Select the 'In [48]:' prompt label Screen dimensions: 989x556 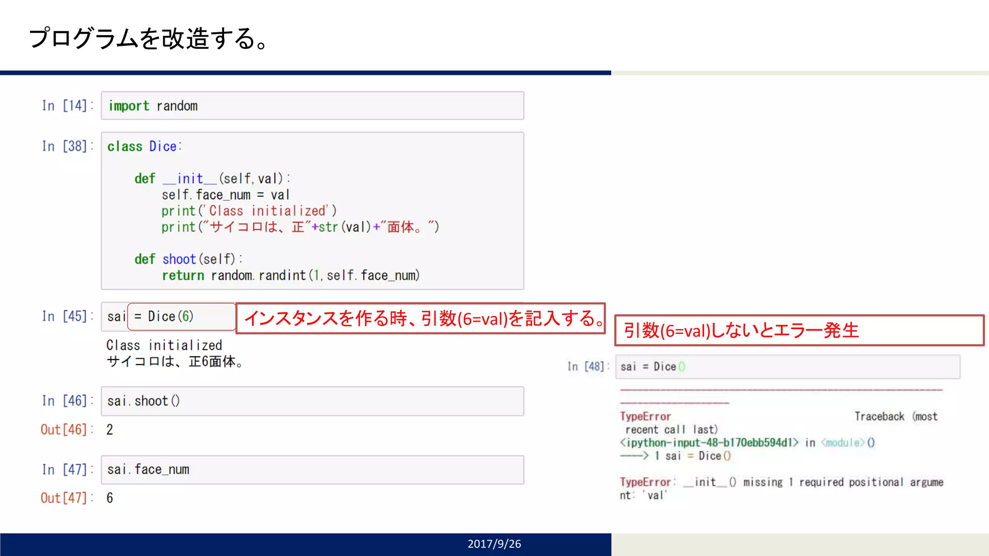[x=588, y=367]
